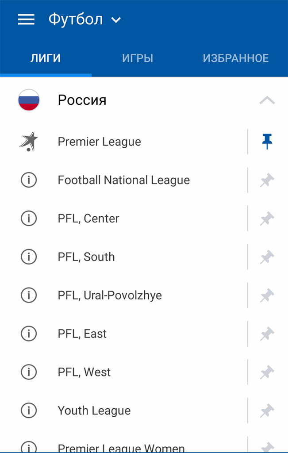Select the ЛИГИ tab

click(46, 58)
